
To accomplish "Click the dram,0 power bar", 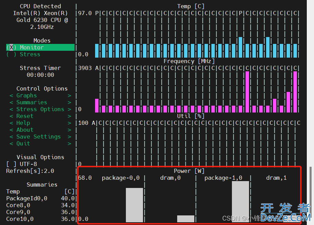I will 186,219.
